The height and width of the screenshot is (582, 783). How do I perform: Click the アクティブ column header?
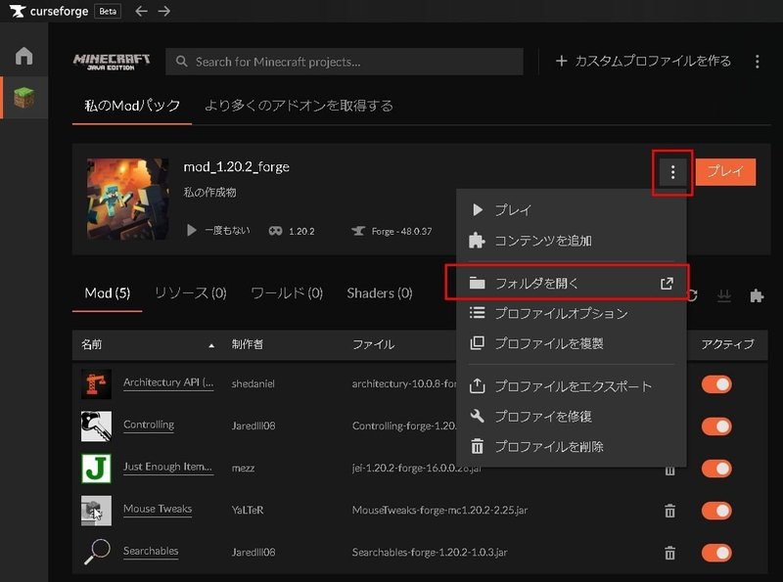click(727, 344)
